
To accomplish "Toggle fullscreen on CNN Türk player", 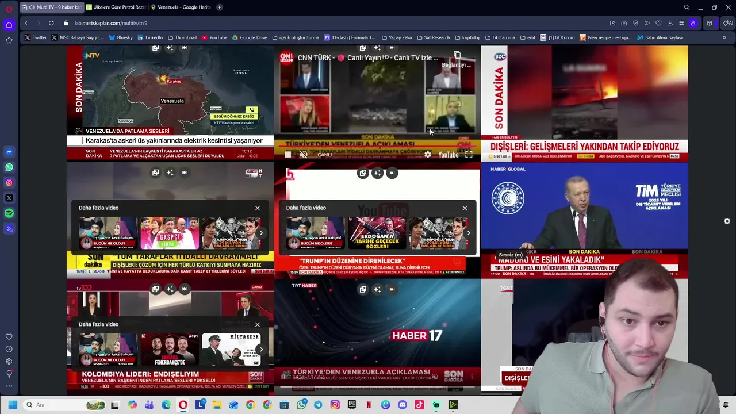I will tap(469, 155).
